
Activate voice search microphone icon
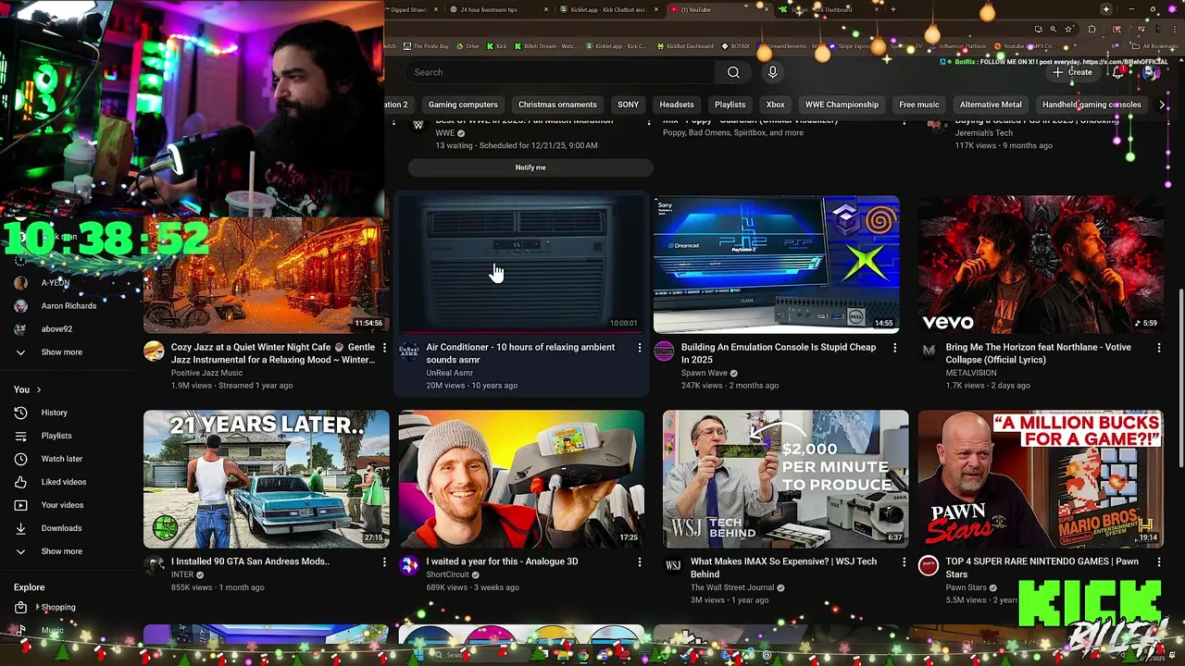[773, 72]
